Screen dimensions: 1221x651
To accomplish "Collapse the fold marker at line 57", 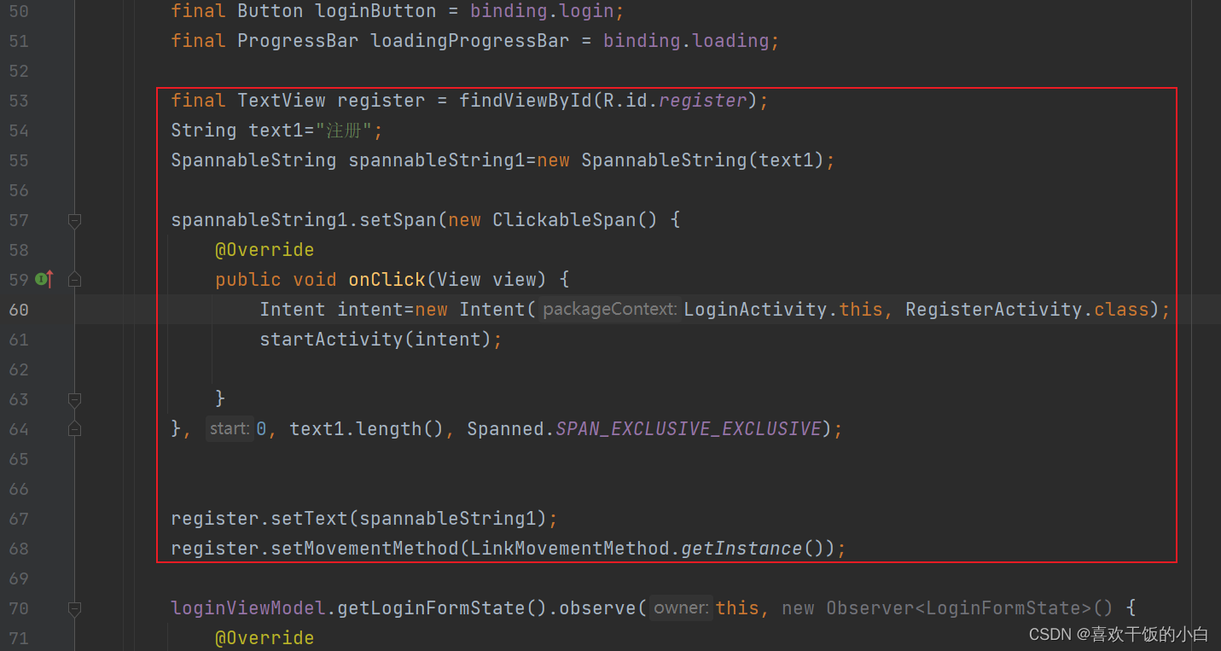I will coord(74,221).
